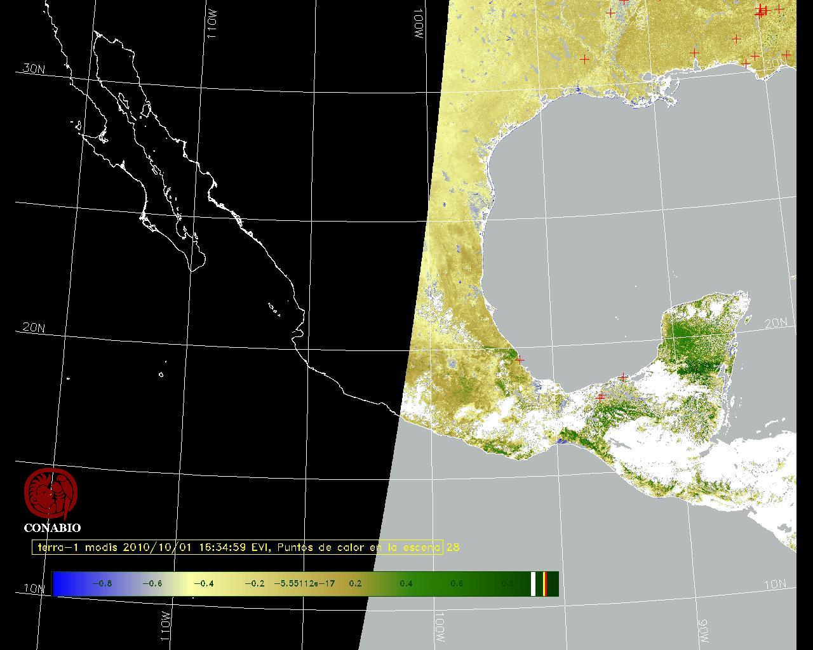Click the hotspot count number 28
The image size is (813, 650).
pos(452,547)
